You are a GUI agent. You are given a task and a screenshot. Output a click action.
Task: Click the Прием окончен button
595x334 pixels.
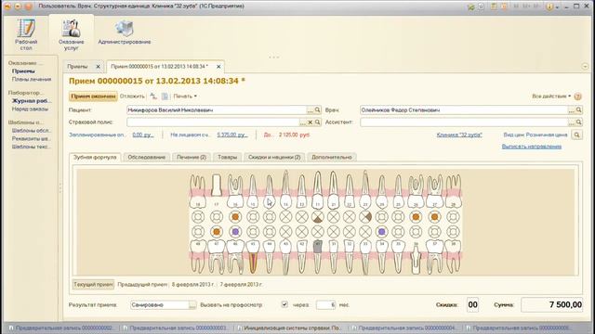tap(93, 96)
